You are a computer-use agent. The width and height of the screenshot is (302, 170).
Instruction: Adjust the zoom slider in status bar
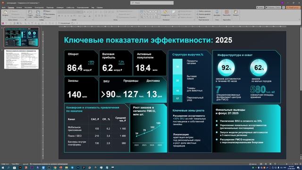(285, 164)
